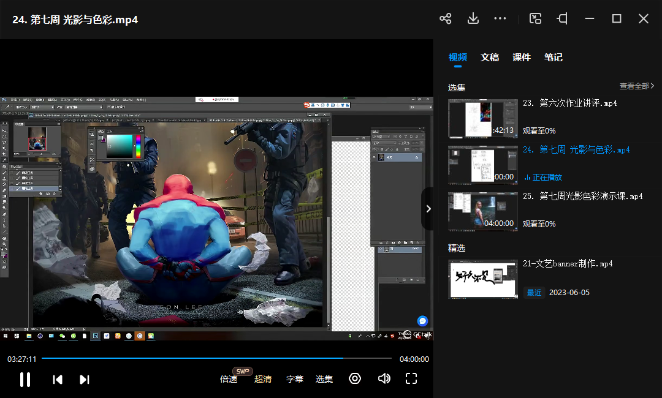
Task: Select title '21-文艺banner制作.mp4'
Action: coord(568,263)
